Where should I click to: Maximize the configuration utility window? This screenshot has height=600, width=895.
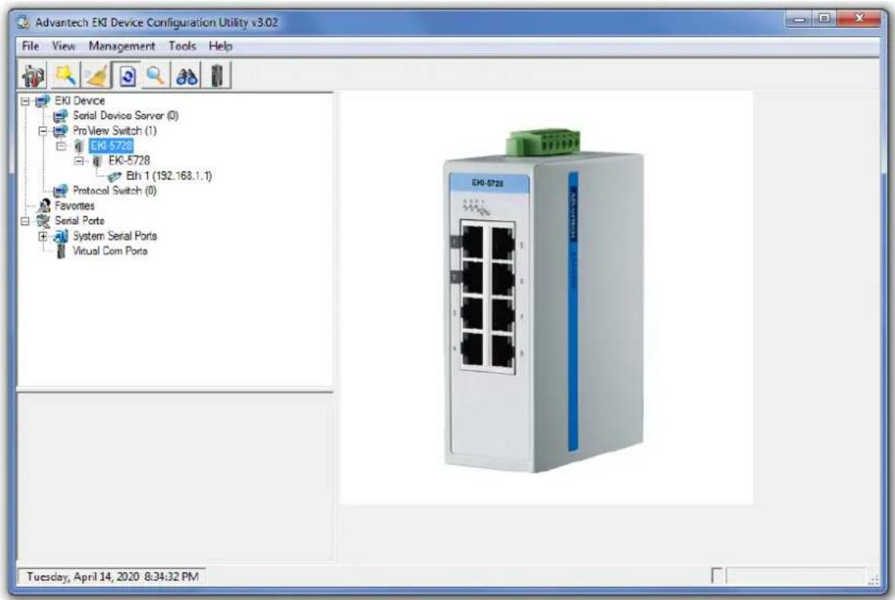click(824, 19)
